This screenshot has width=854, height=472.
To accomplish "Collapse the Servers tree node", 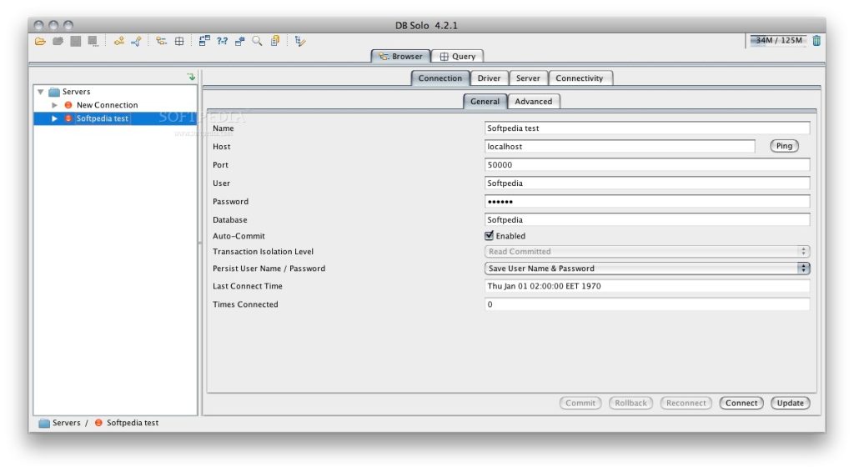I will 41,92.
